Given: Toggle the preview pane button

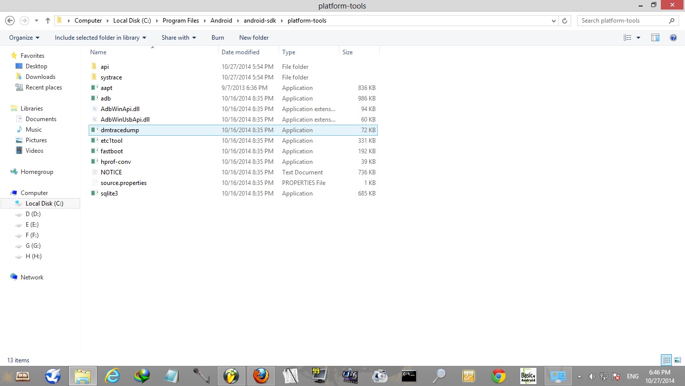Looking at the screenshot, I should (655, 38).
